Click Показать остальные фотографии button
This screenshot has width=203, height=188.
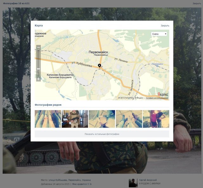(x=102, y=134)
